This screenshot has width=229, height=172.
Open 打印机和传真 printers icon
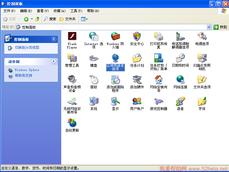159,36
